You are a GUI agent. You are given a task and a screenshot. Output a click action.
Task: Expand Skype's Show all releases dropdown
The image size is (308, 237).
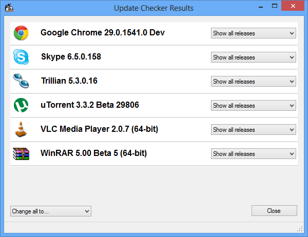pos(254,57)
